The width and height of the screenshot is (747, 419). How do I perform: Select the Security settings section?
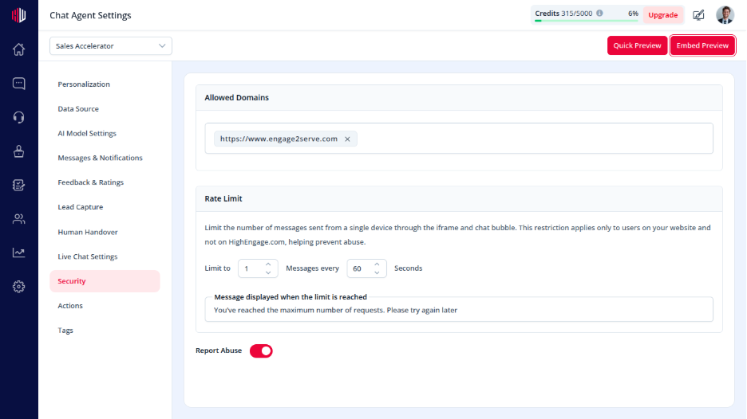click(x=105, y=281)
